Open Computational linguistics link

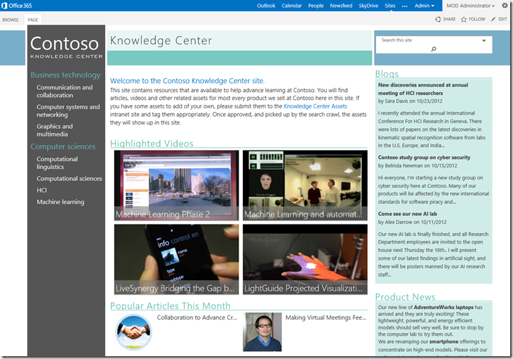point(57,163)
